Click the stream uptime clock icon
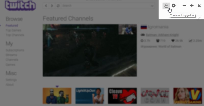The width and height of the screenshot is (204, 106). (x=142, y=41)
